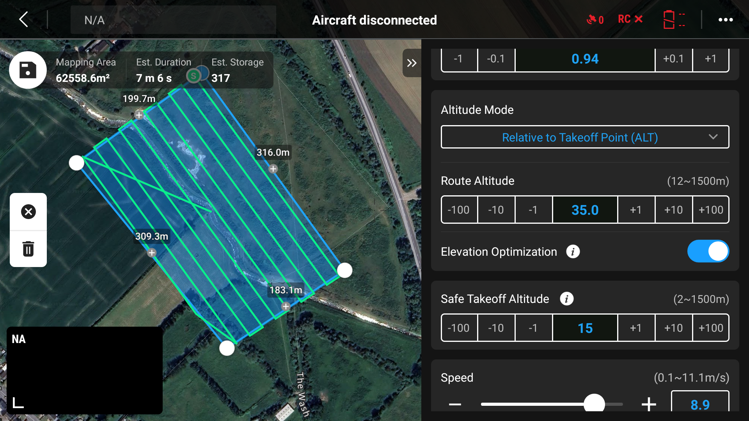Click the delete trash can icon
Image resolution: width=749 pixels, height=421 pixels.
click(x=28, y=249)
